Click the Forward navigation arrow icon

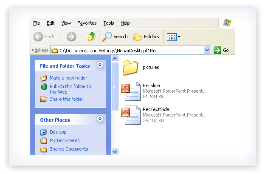pyautogui.click(x=71, y=37)
